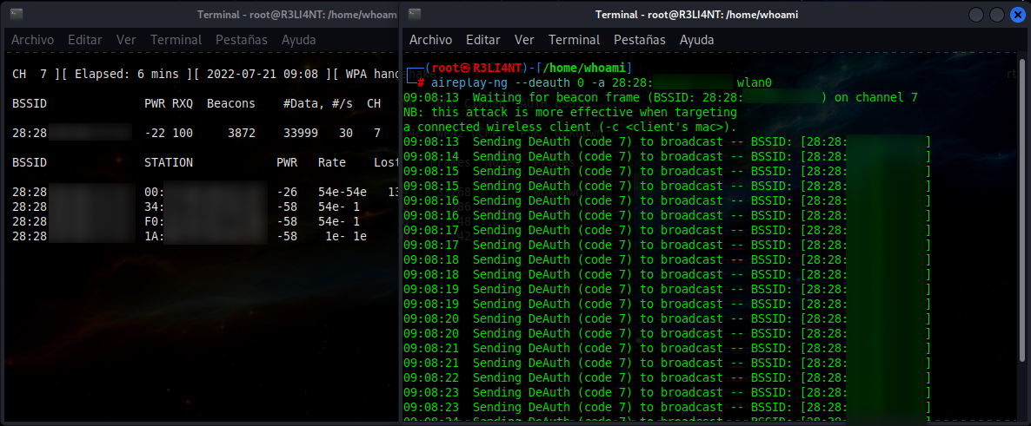Open Ver menu in the right terminal

point(524,40)
